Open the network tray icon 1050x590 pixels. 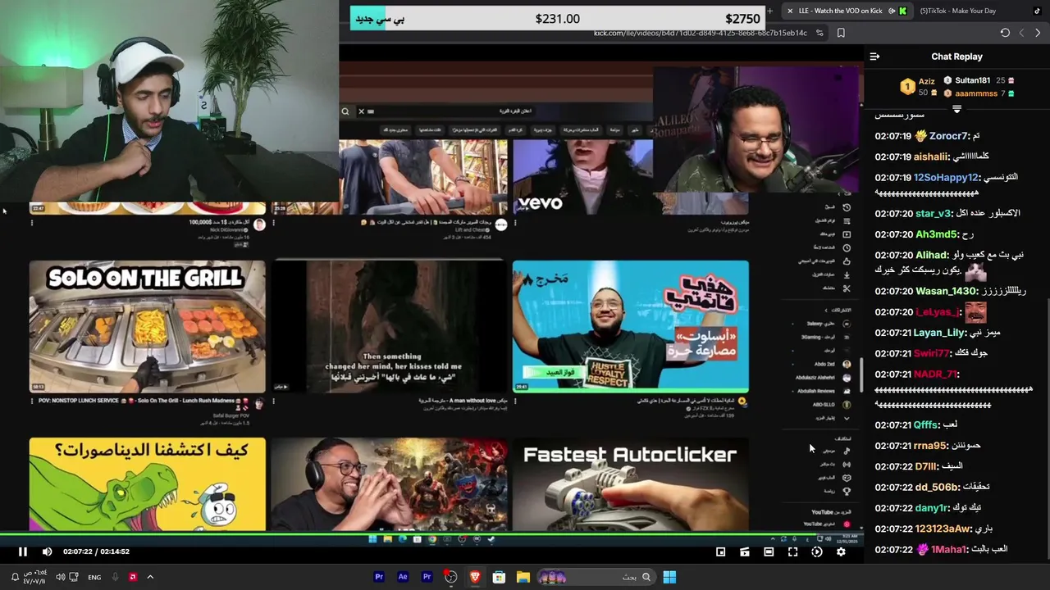(74, 577)
